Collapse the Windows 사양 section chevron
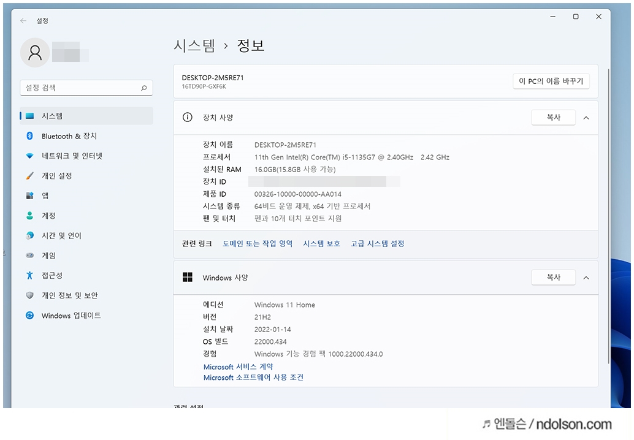The image size is (634, 440). point(586,278)
